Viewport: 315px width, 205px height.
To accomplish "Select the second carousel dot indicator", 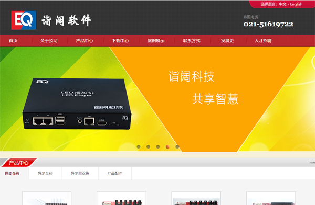I will pyautogui.click(x=148, y=147).
